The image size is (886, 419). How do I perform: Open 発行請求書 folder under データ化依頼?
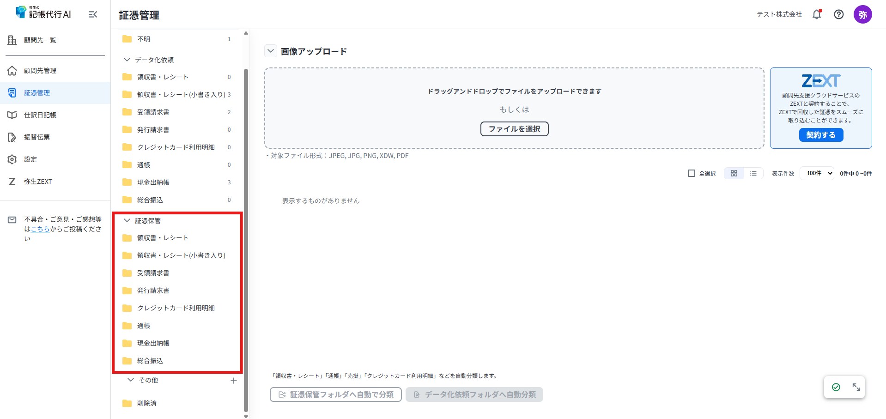click(176, 130)
